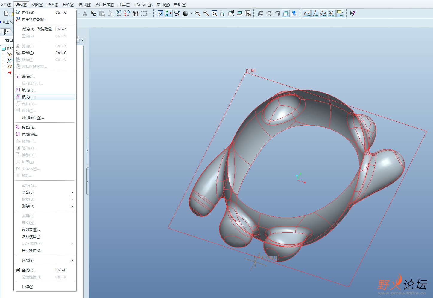The height and width of the screenshot is (298, 433).
Task: Switch to shaded display mode
Action: pyautogui.click(x=286, y=13)
